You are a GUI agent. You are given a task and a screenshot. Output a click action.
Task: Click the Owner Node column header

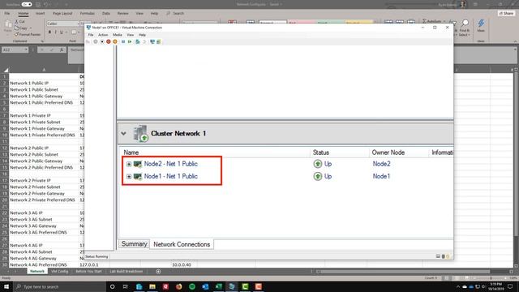388,152
